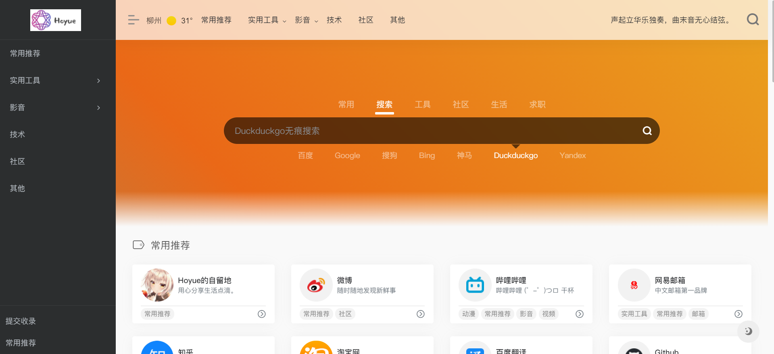Open the 微博 site title link

344,281
